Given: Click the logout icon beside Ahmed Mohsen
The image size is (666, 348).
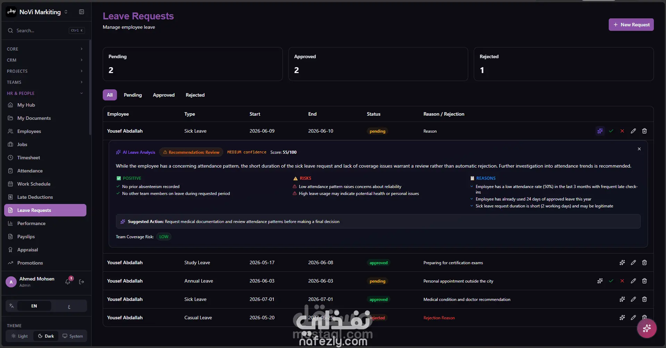Looking at the screenshot, I should click(82, 282).
